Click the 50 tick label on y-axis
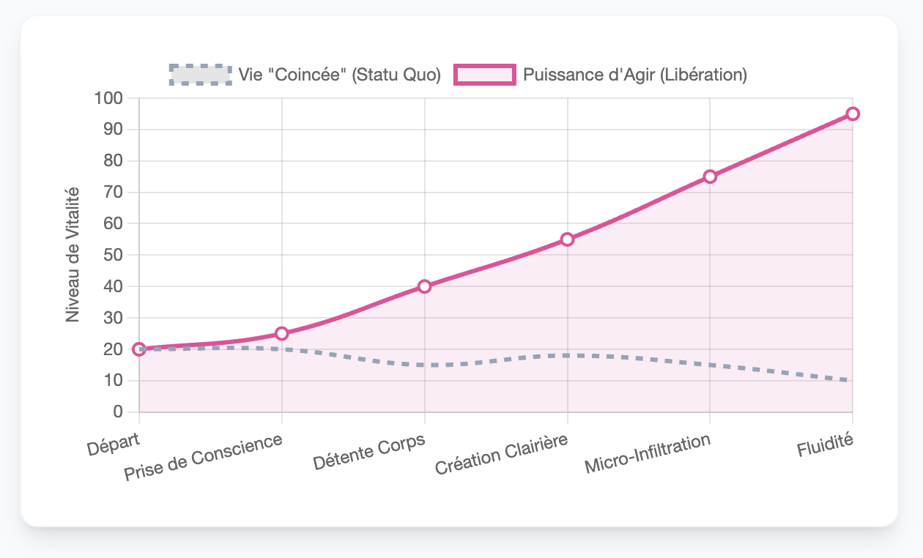This screenshot has height=558, width=923. coord(114,255)
